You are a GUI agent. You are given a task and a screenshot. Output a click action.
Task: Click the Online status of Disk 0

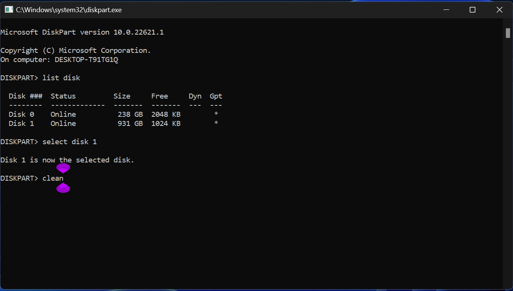[x=63, y=114]
